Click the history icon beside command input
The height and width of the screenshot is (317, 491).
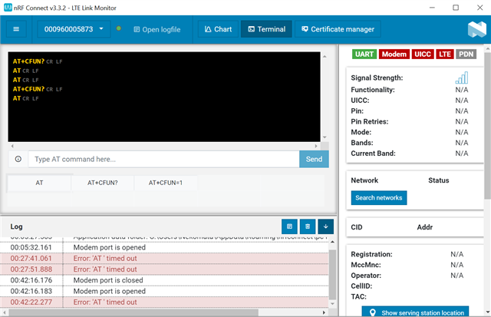pos(18,159)
